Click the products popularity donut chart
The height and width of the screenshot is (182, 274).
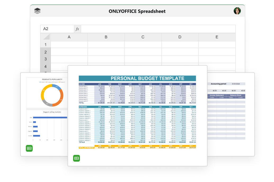point(52,95)
